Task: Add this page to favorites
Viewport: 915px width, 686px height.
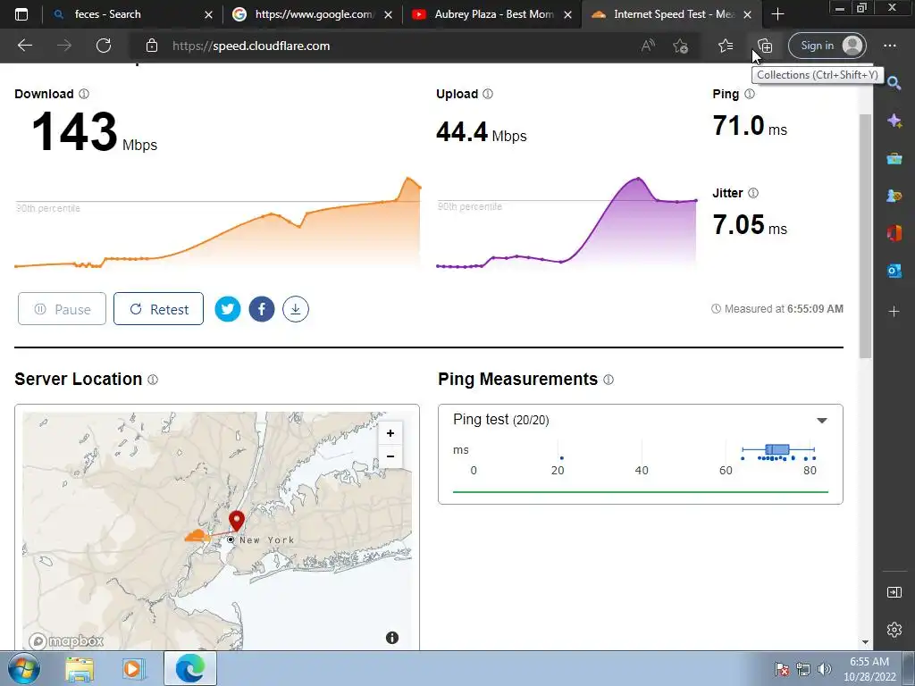Action: coord(680,46)
